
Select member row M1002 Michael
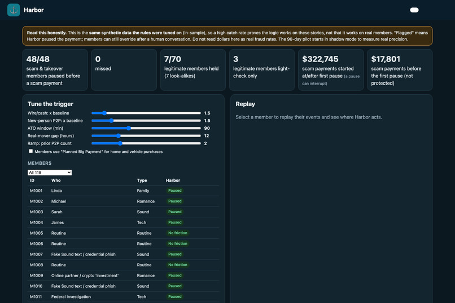click(123, 201)
